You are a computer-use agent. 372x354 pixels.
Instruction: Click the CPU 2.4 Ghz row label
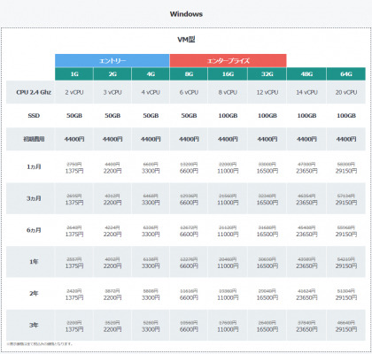pos(34,92)
